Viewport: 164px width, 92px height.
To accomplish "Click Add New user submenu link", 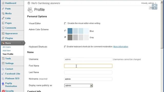I will pyautogui.click(x=7, y=51).
